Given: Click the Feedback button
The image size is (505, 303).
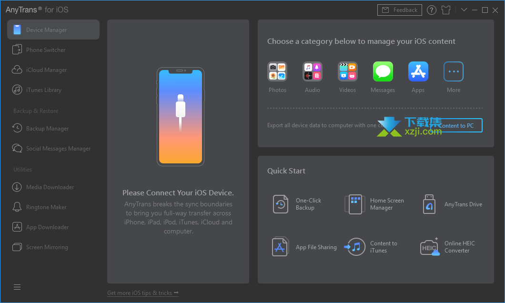Looking at the screenshot, I should 400,10.
